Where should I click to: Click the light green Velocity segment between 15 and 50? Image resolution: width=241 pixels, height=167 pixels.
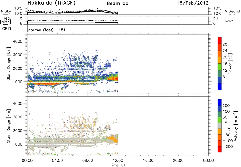click(x=220, y=120)
